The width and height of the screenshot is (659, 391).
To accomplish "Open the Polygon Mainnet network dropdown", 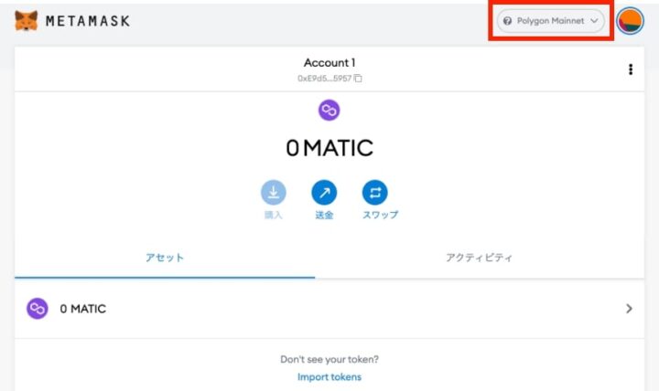I will coord(551,21).
